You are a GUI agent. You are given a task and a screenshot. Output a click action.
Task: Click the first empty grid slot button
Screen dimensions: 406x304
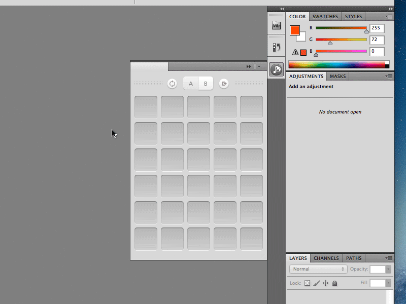pyautogui.click(x=146, y=107)
